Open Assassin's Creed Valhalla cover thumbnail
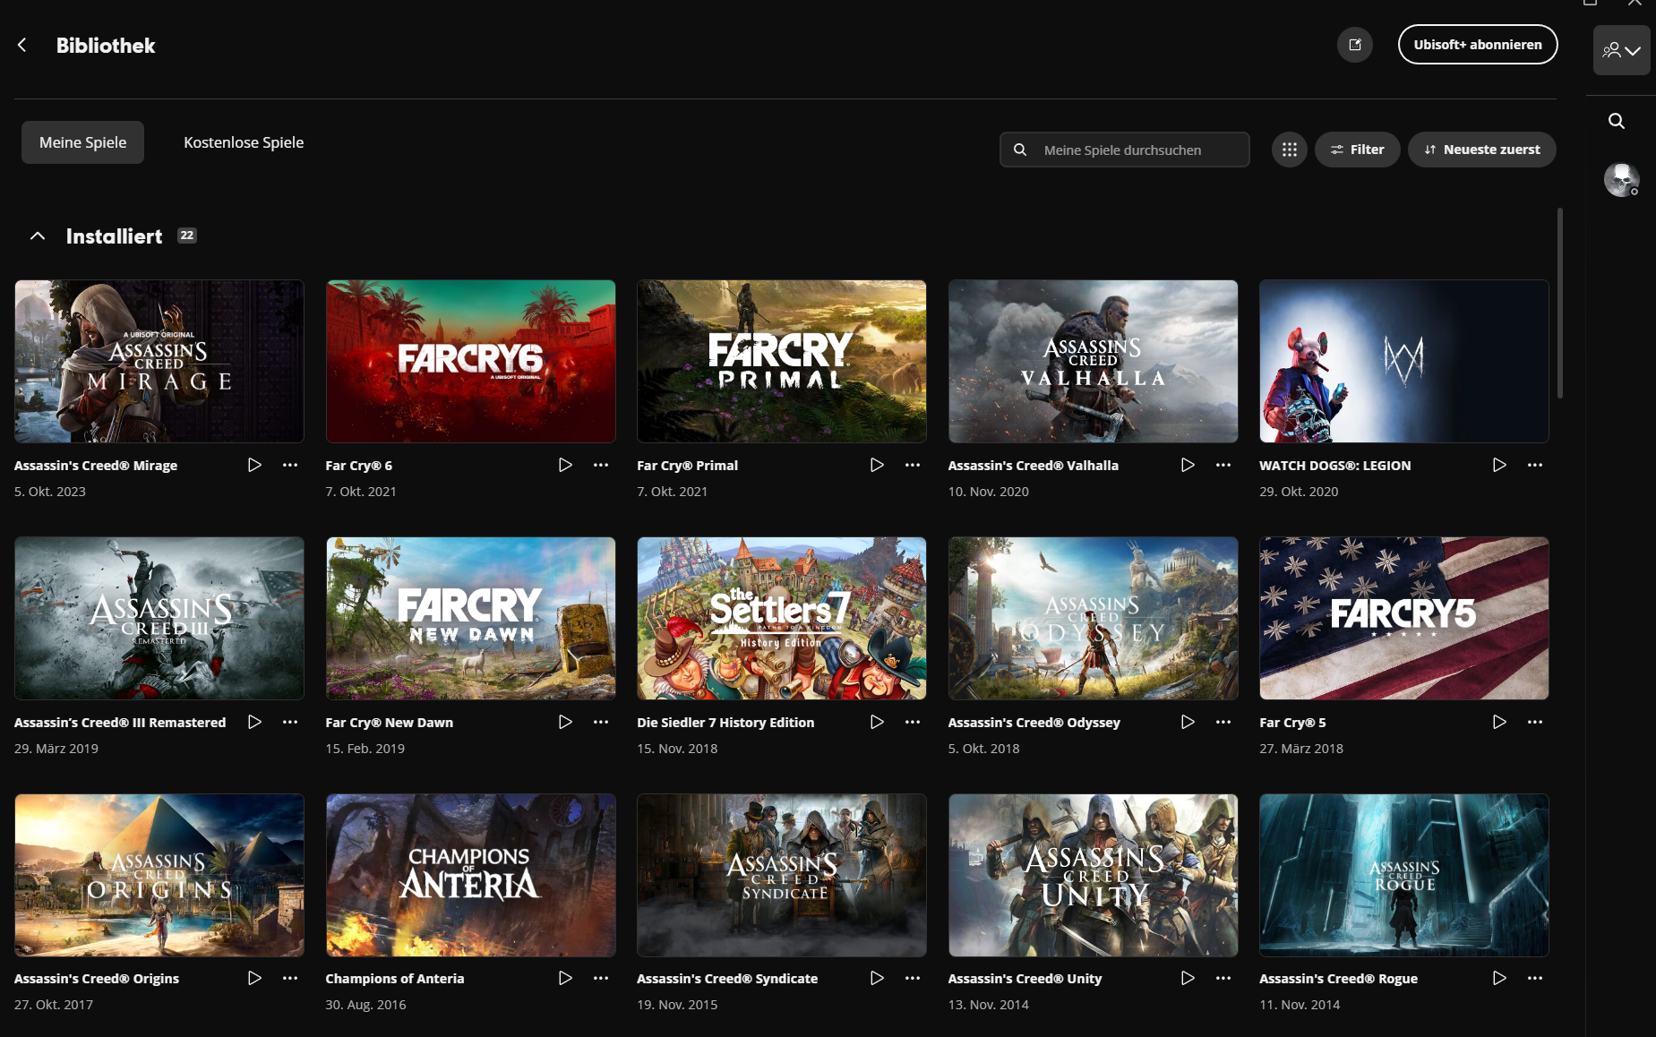This screenshot has height=1037, width=1656. click(1094, 361)
